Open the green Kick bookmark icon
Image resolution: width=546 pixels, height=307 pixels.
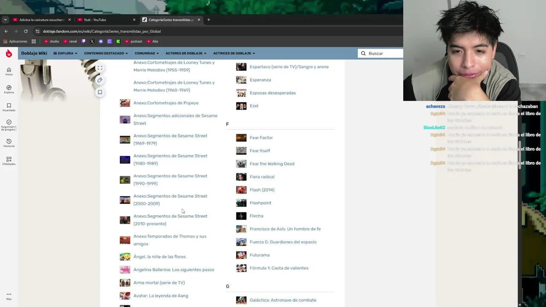[118, 41]
